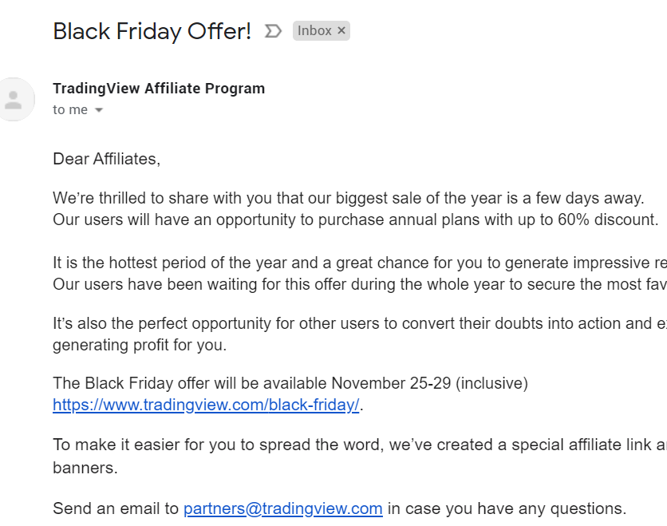Viewport: 667px width, 526px height.
Task: Click the "Black Friday Offer!" subject line
Action: 152,31
